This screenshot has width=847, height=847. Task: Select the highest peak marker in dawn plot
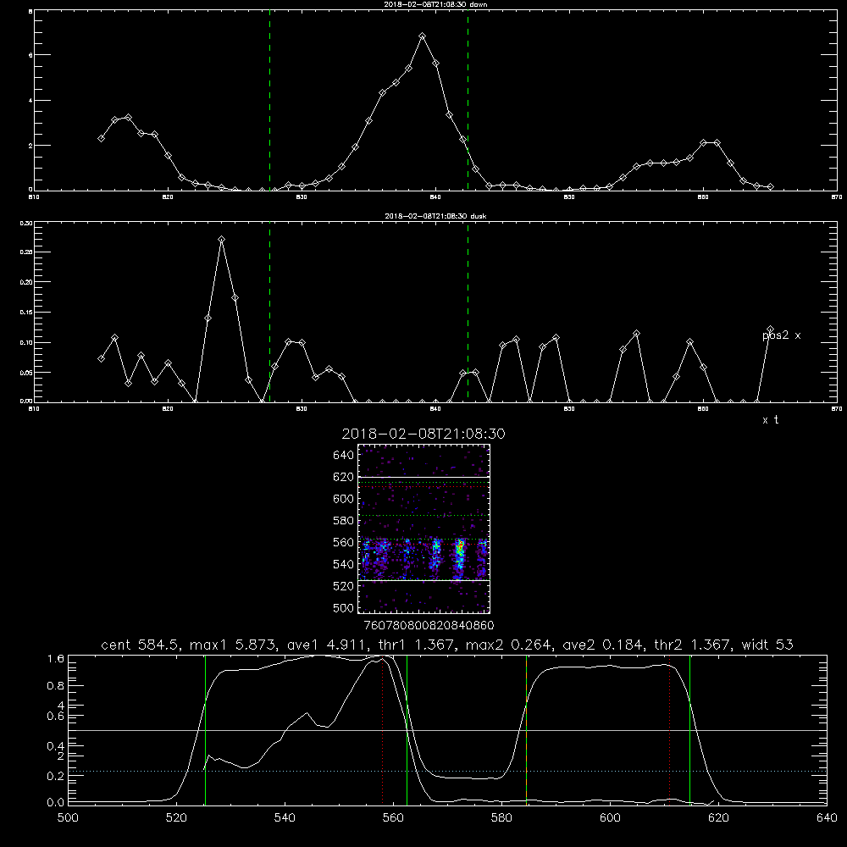tap(423, 36)
